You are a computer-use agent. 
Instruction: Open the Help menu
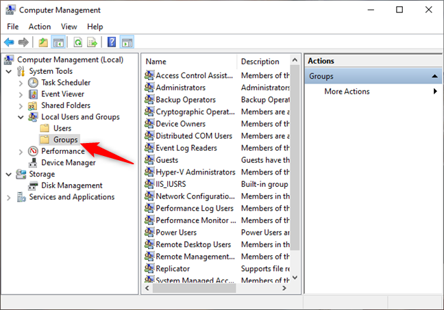[x=95, y=27]
